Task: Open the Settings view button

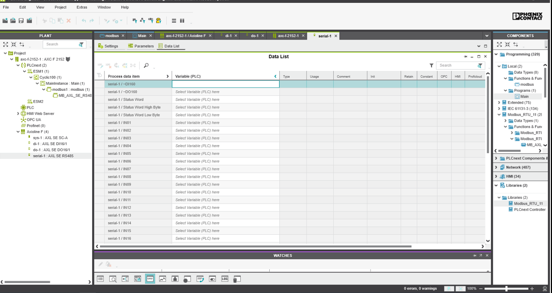Action: 108,46
